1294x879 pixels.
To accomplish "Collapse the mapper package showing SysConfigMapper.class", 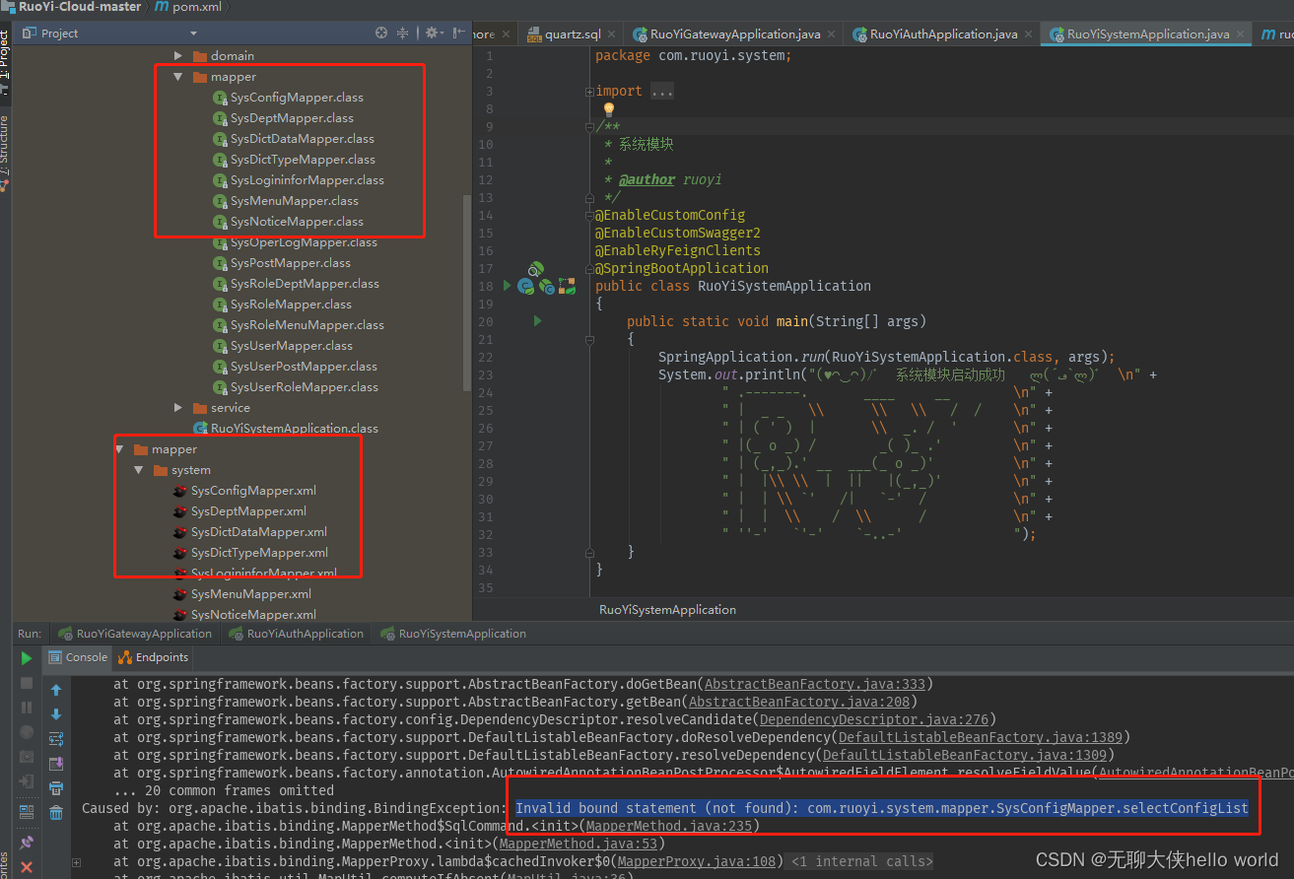I will [178, 76].
